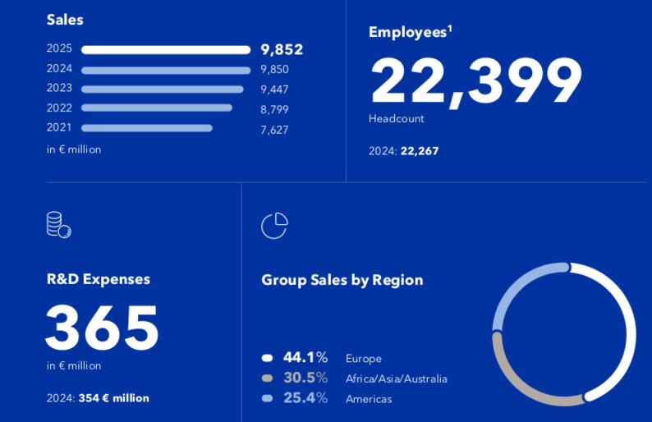The image size is (652, 422).
Task: Select the 2022 sales bar
Action: (x=157, y=108)
